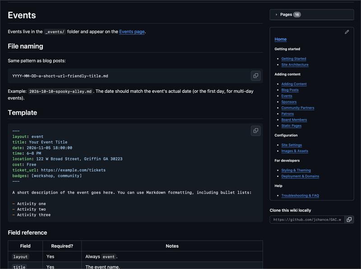Click the badges [workshop, community] line
The width and height of the screenshot is (361, 269).
[x=47, y=176]
